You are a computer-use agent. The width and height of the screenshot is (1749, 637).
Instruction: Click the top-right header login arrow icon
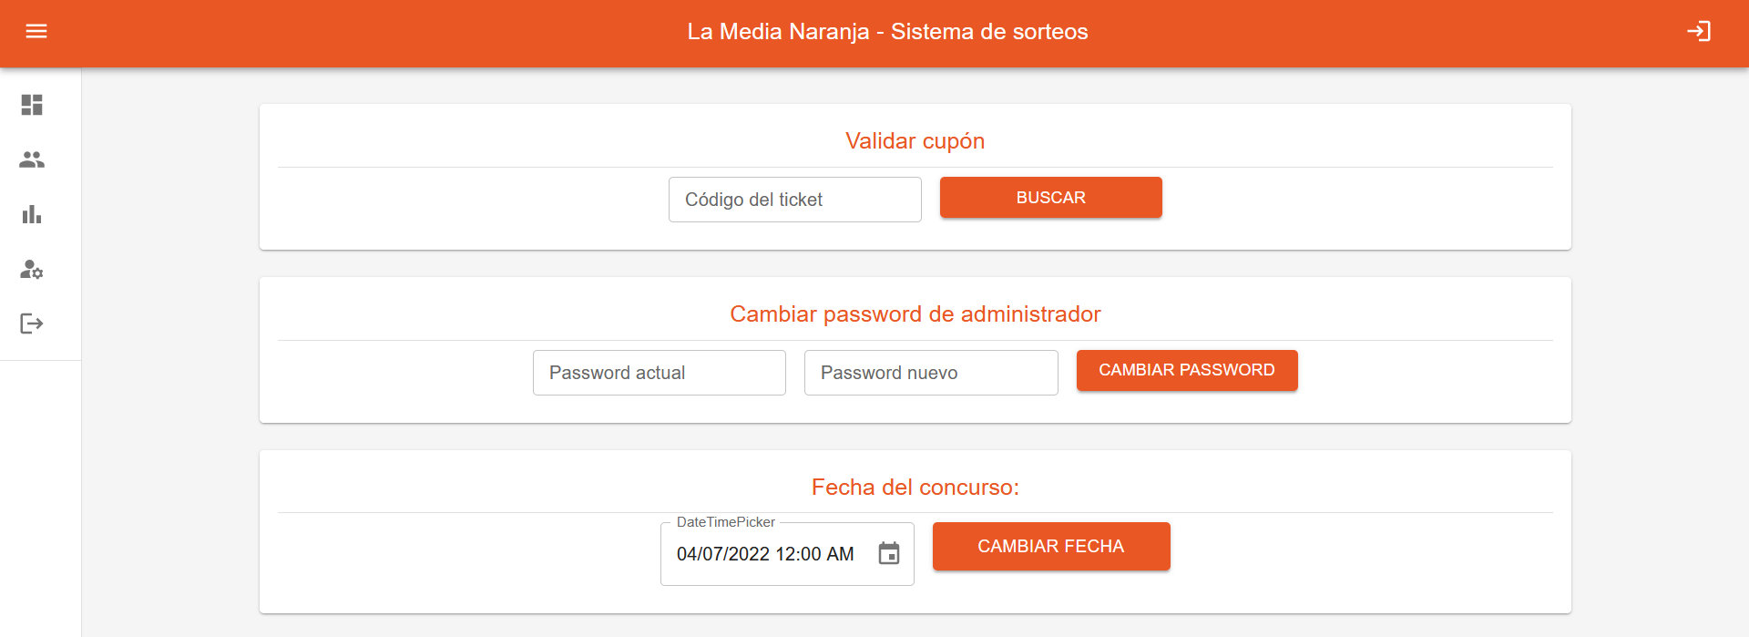(1698, 32)
